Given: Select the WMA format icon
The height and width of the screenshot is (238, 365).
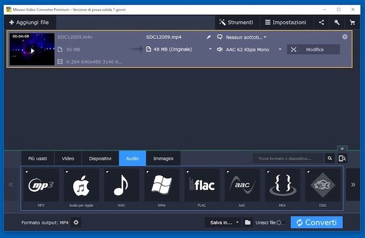Looking at the screenshot, I should 162,185.
